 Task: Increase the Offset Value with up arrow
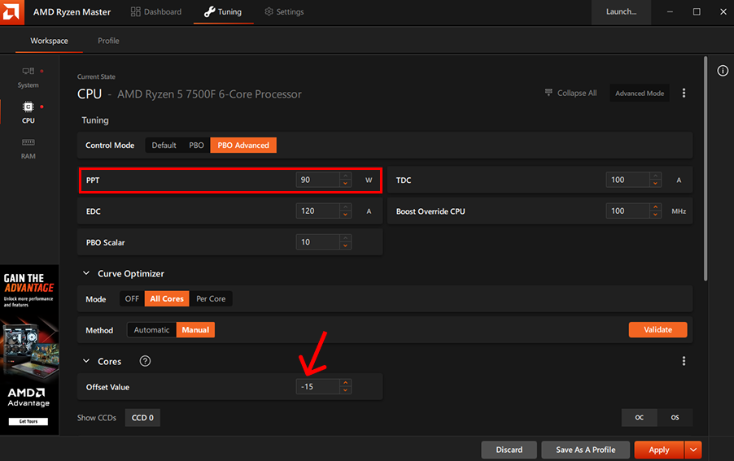click(x=346, y=383)
